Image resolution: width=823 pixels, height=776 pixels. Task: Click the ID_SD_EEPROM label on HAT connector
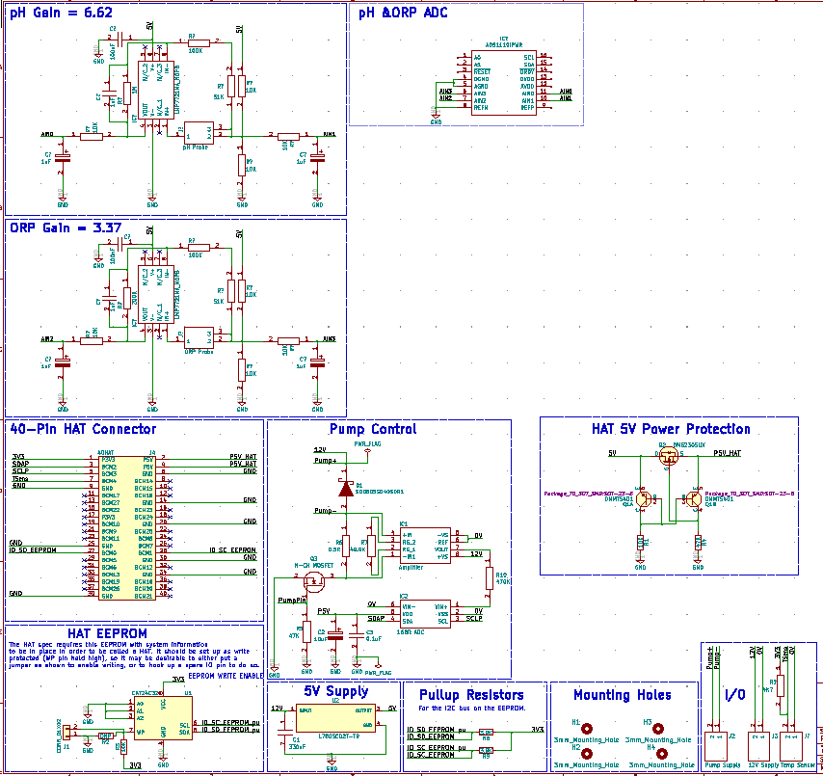[33, 549]
